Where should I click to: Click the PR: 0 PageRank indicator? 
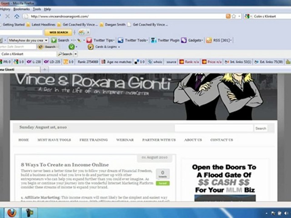5,62
